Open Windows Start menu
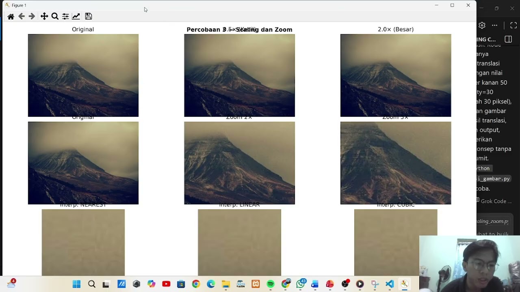 pos(76,284)
